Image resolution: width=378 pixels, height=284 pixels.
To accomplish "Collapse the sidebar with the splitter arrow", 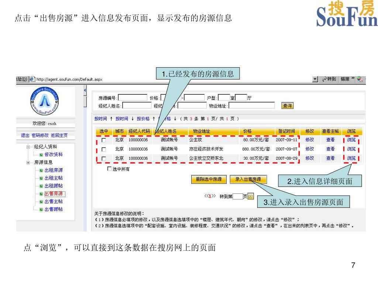I will pos(85,90).
